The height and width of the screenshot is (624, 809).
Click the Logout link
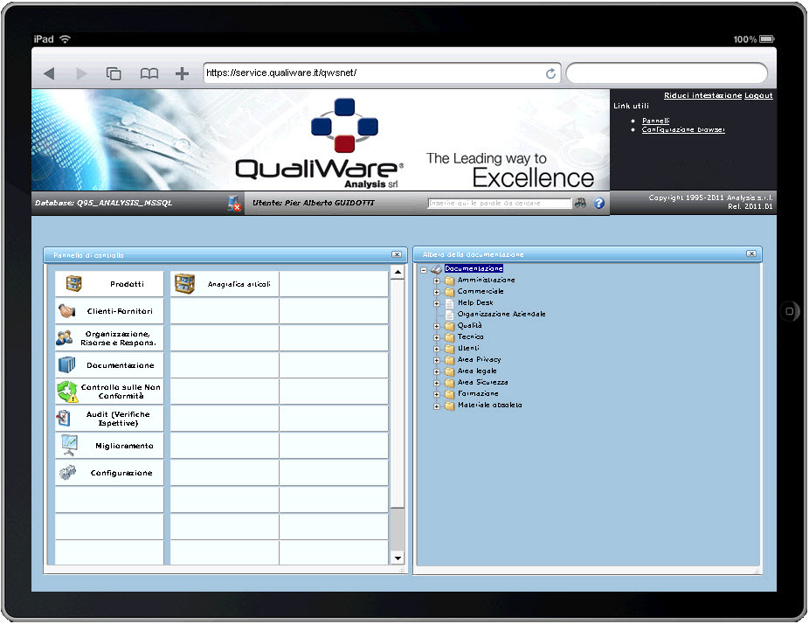click(x=758, y=95)
